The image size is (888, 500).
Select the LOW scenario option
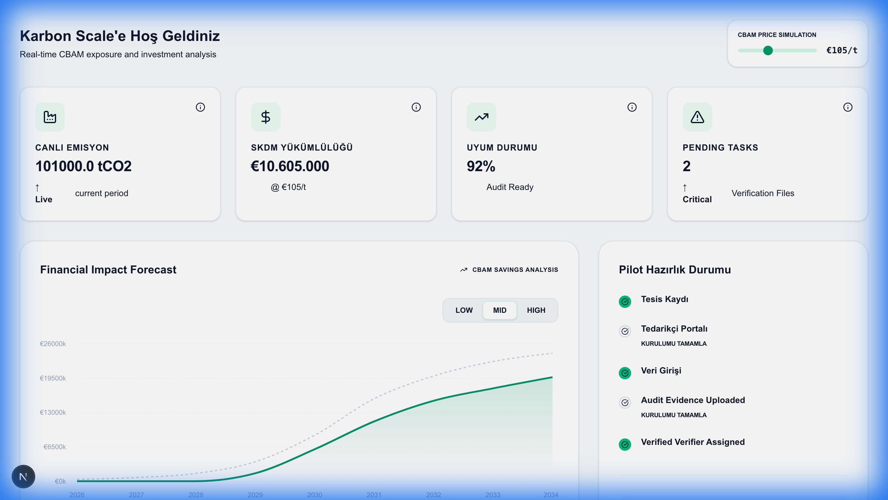pos(464,310)
